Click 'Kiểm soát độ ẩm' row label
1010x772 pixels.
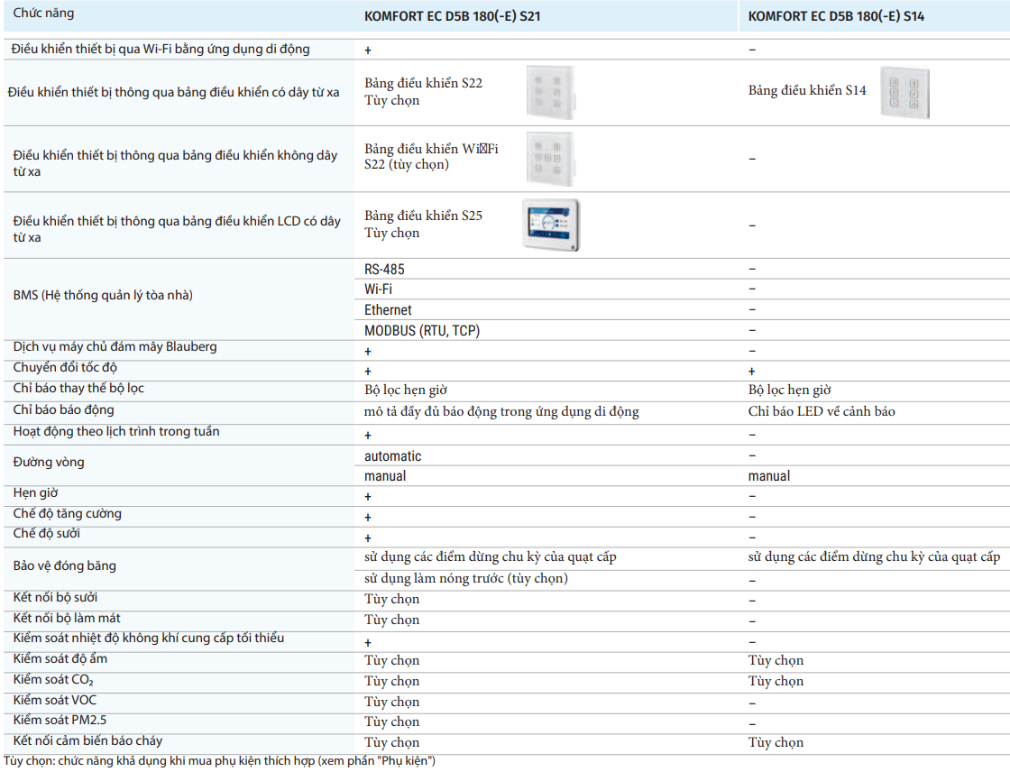(x=60, y=658)
